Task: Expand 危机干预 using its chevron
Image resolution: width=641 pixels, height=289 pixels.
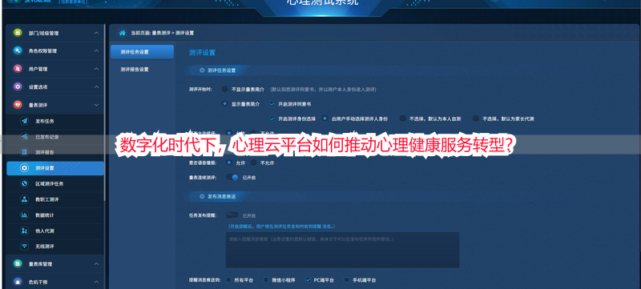Action: [96, 282]
